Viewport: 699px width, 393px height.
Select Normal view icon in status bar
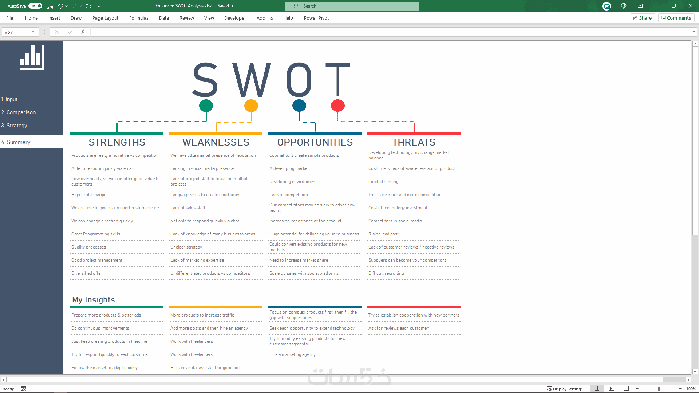tap(597, 389)
